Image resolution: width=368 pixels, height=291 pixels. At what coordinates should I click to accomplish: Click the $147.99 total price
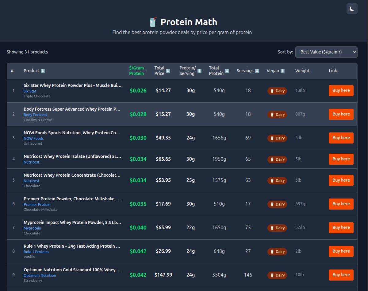pos(163,275)
